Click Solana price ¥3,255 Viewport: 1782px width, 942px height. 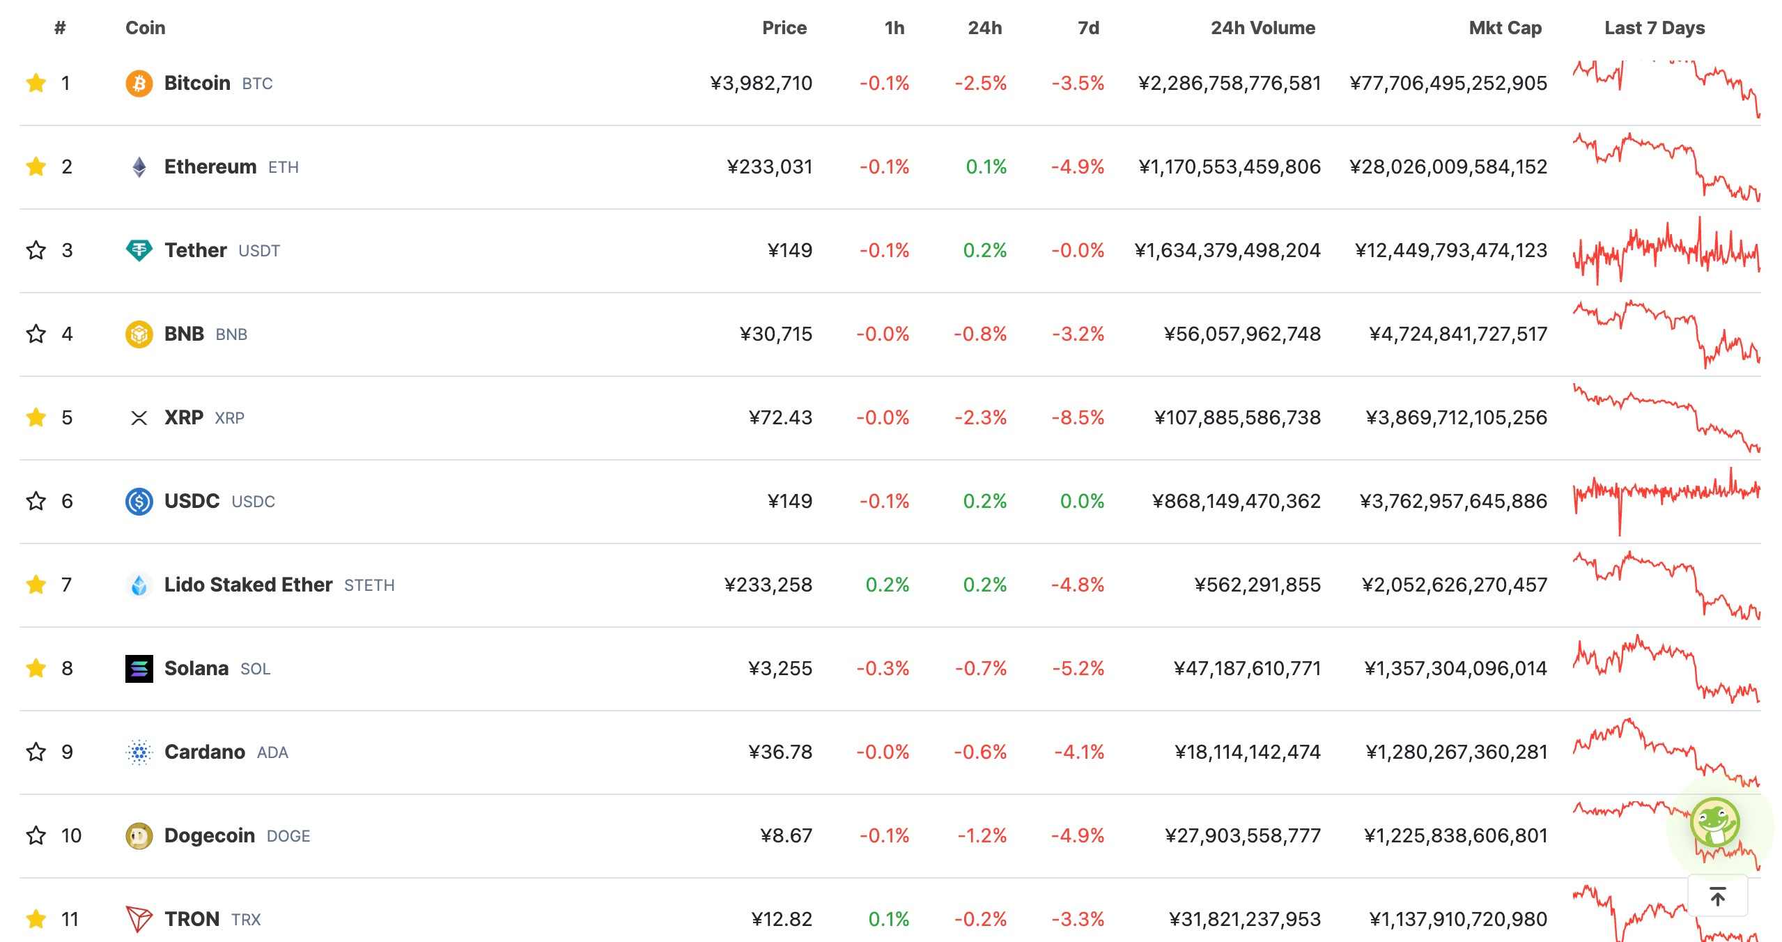tap(780, 669)
